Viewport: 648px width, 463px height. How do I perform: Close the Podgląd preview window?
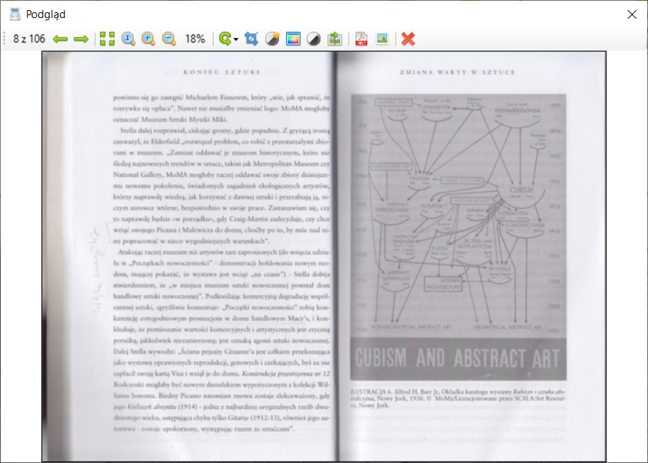point(632,14)
